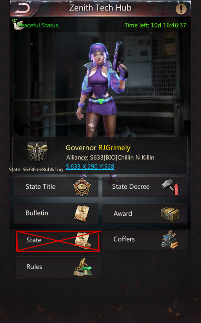Click the Bulletin scroll icon
The width and height of the screenshot is (201, 323).
click(x=82, y=213)
